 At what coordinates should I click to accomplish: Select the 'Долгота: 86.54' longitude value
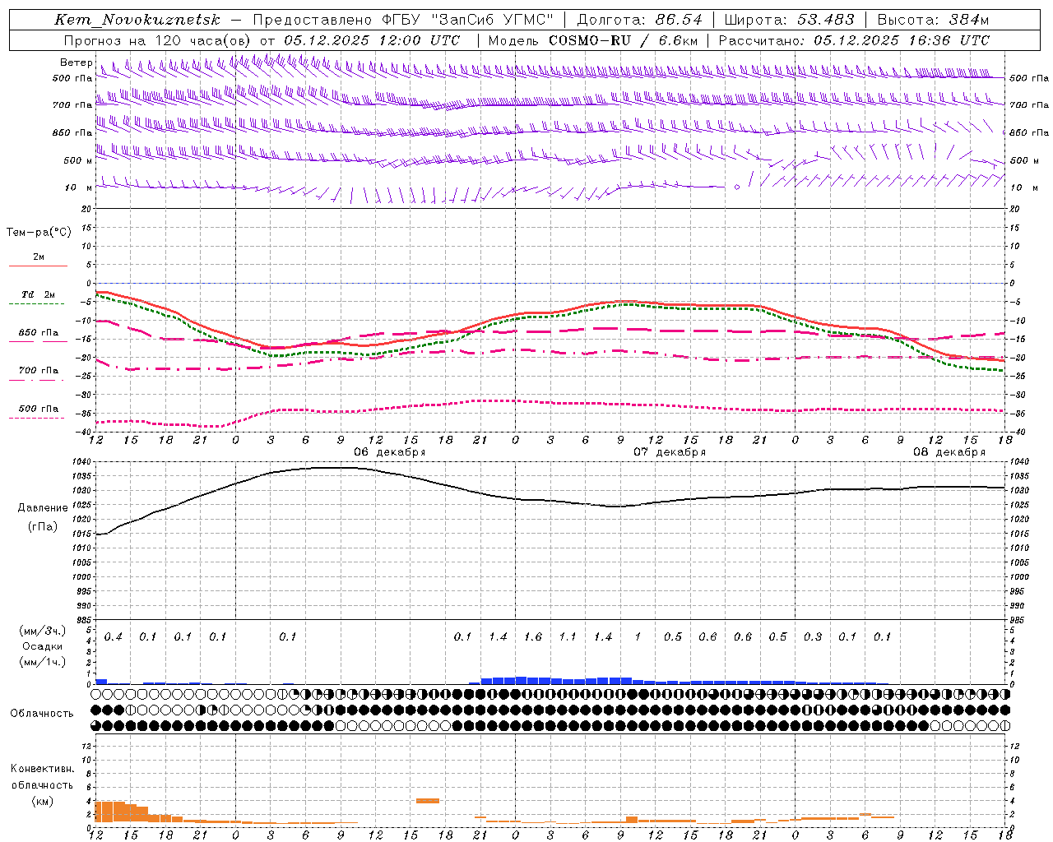[x=640, y=20]
